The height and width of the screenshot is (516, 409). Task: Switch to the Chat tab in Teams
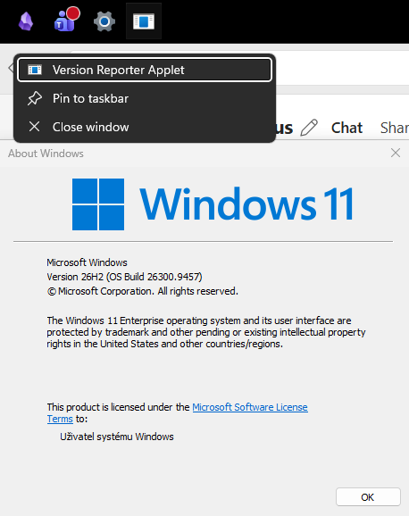[x=346, y=128]
